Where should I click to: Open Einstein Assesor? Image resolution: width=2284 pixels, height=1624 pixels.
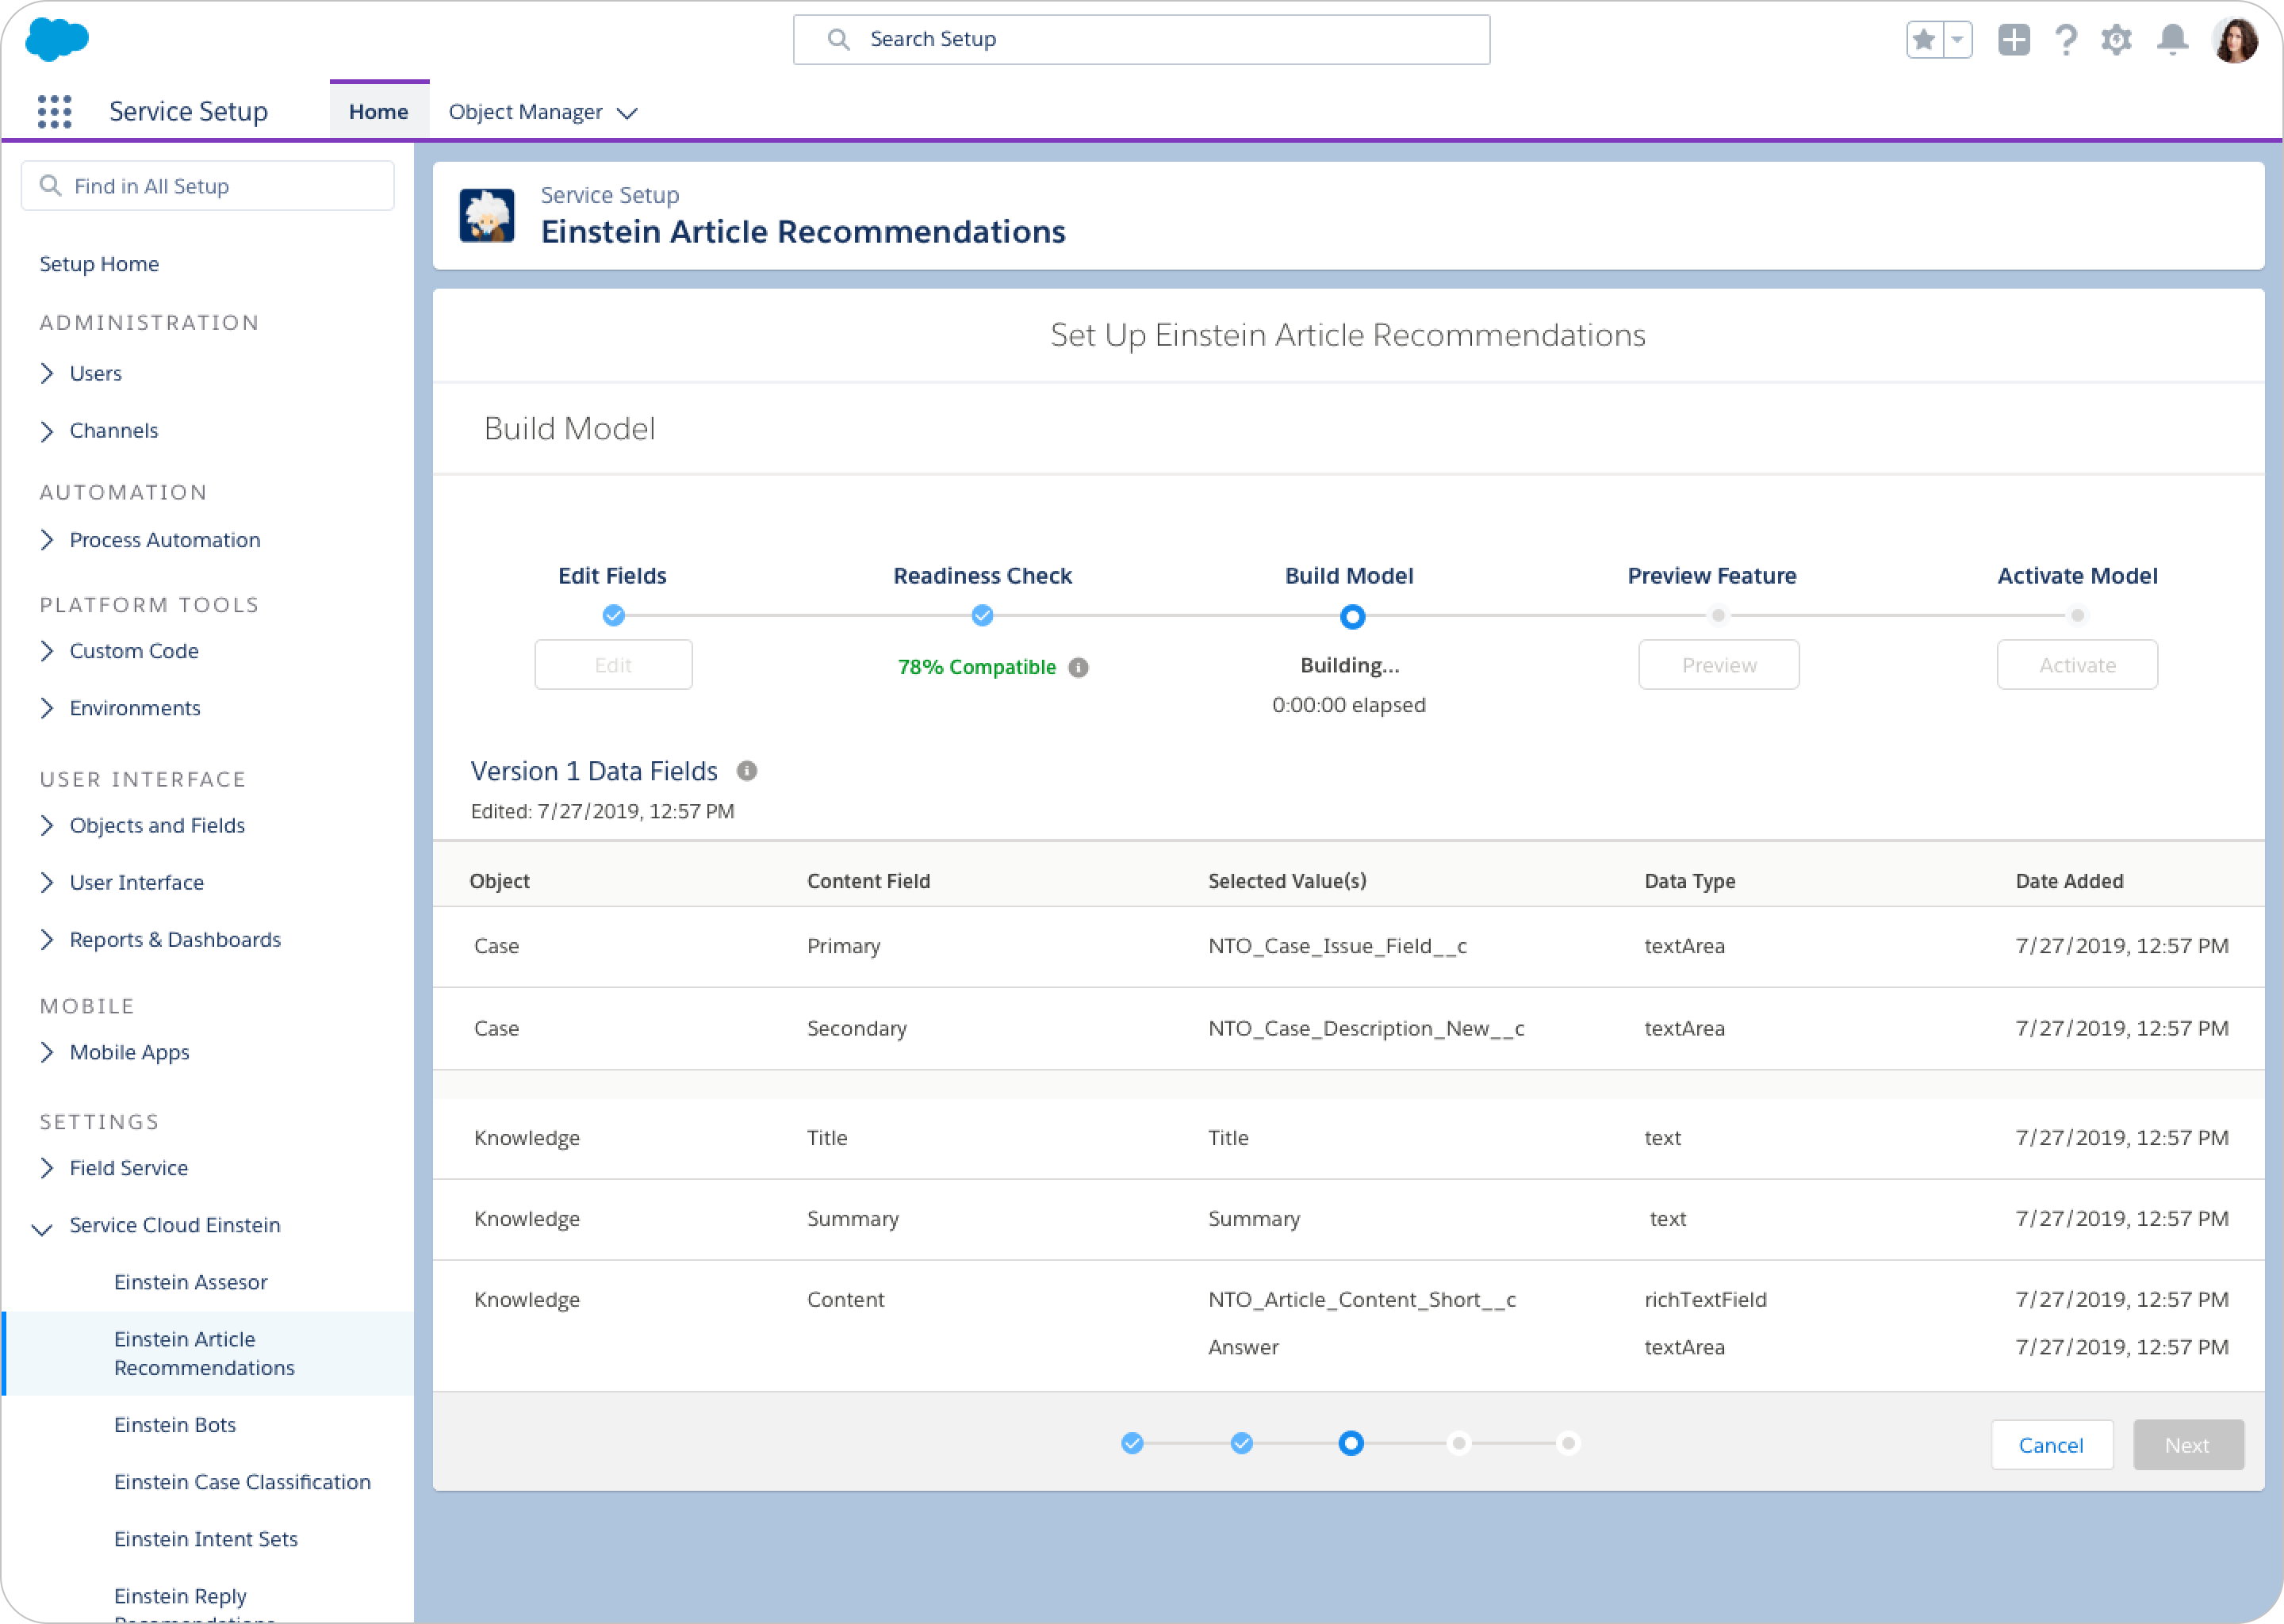coord(191,1282)
